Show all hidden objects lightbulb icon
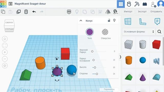Viewport: 164px width, 92px height. 77,12
